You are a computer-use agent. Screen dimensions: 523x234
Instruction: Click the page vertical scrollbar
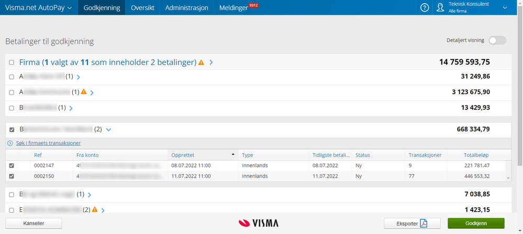[520, 87]
